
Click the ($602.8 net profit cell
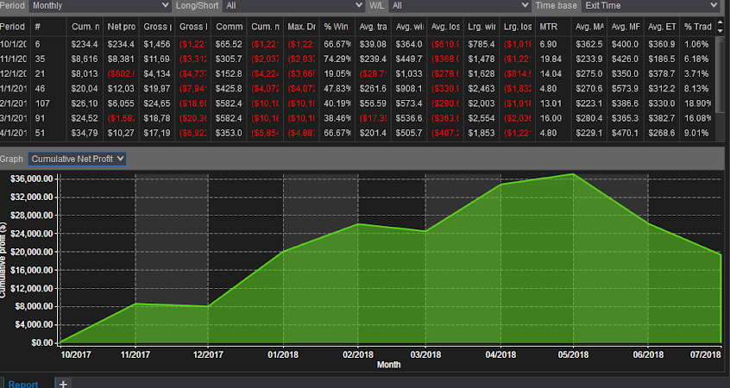pos(121,73)
